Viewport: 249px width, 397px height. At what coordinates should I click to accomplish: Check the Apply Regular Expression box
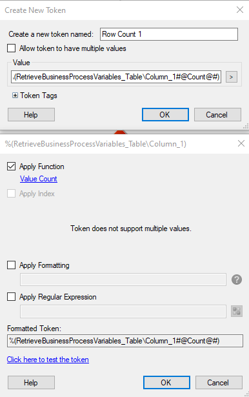[11, 296]
